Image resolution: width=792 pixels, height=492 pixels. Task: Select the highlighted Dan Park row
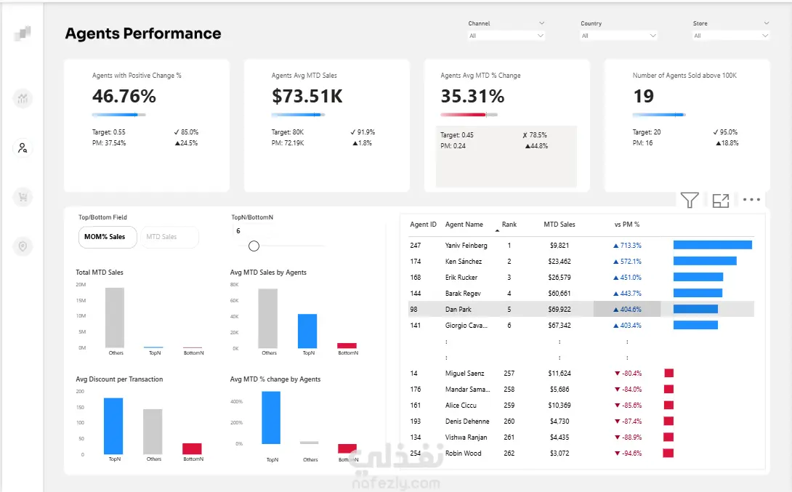click(581, 309)
